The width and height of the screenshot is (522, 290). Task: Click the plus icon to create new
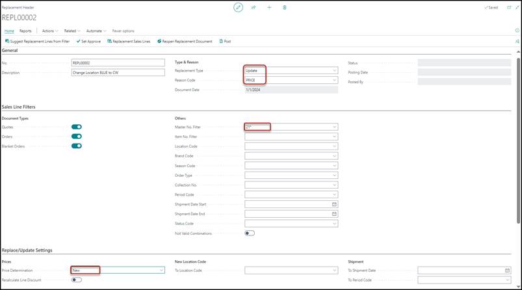(x=269, y=7)
